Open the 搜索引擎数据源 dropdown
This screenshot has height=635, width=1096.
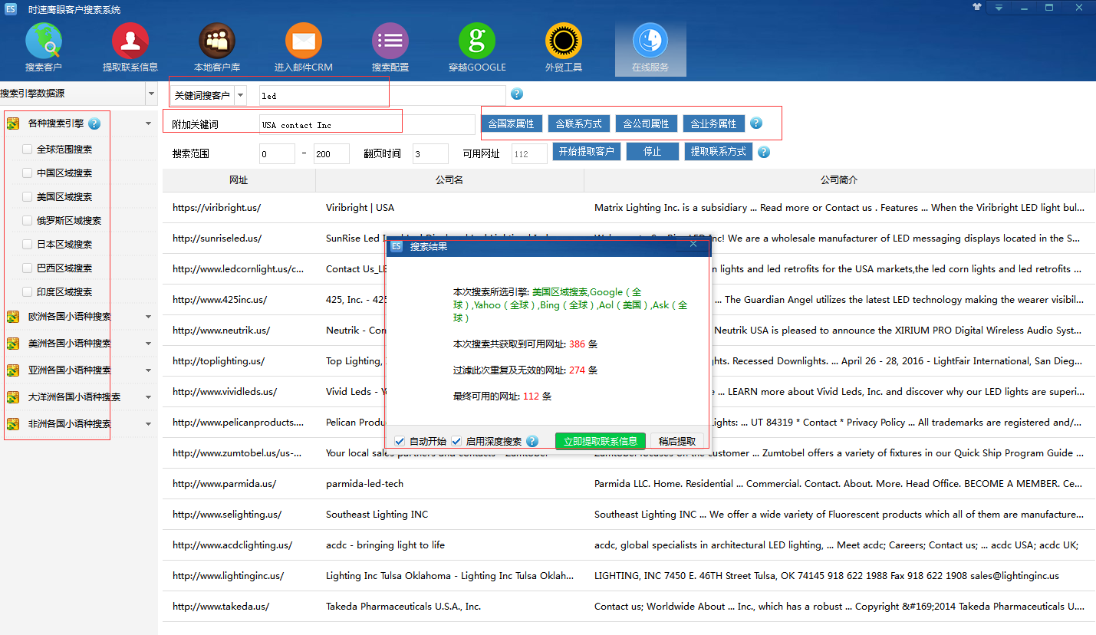150,94
